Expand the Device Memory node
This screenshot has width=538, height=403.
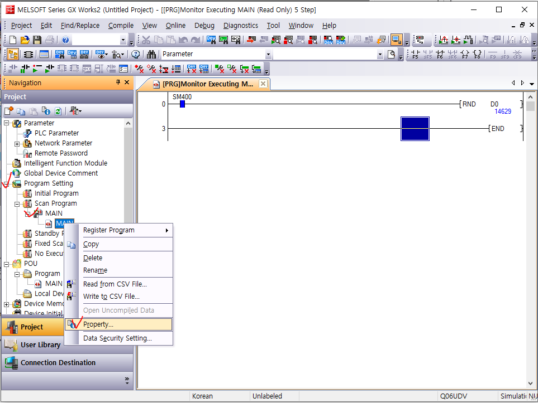(x=7, y=304)
